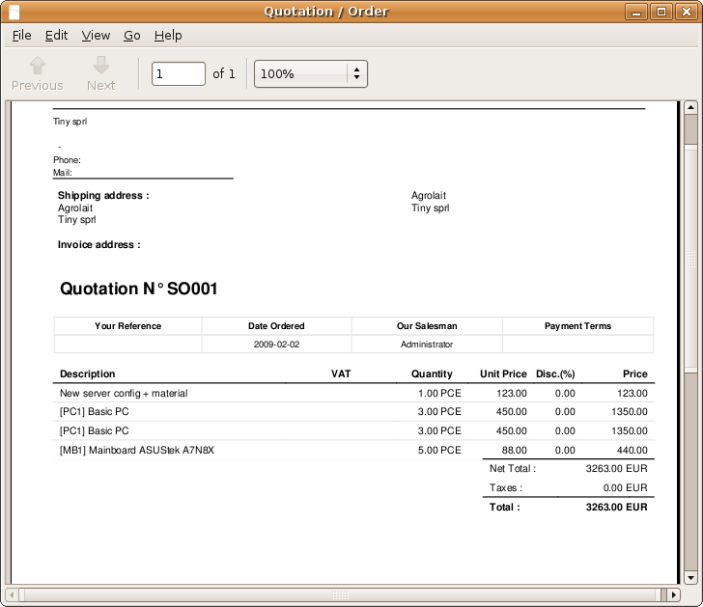The width and height of the screenshot is (703, 607).
Task: Open the window menu icon in title bar
Action: (14, 12)
